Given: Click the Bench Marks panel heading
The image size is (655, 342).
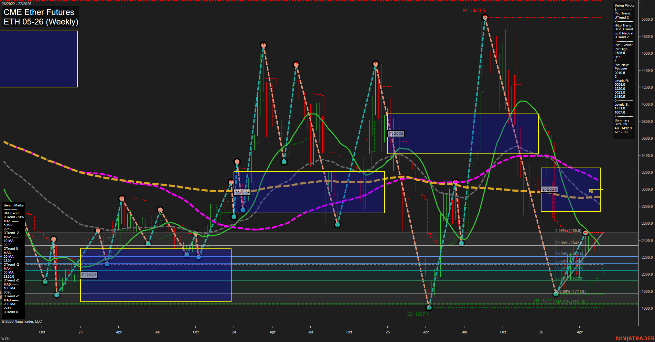Looking at the screenshot, I should (13, 205).
